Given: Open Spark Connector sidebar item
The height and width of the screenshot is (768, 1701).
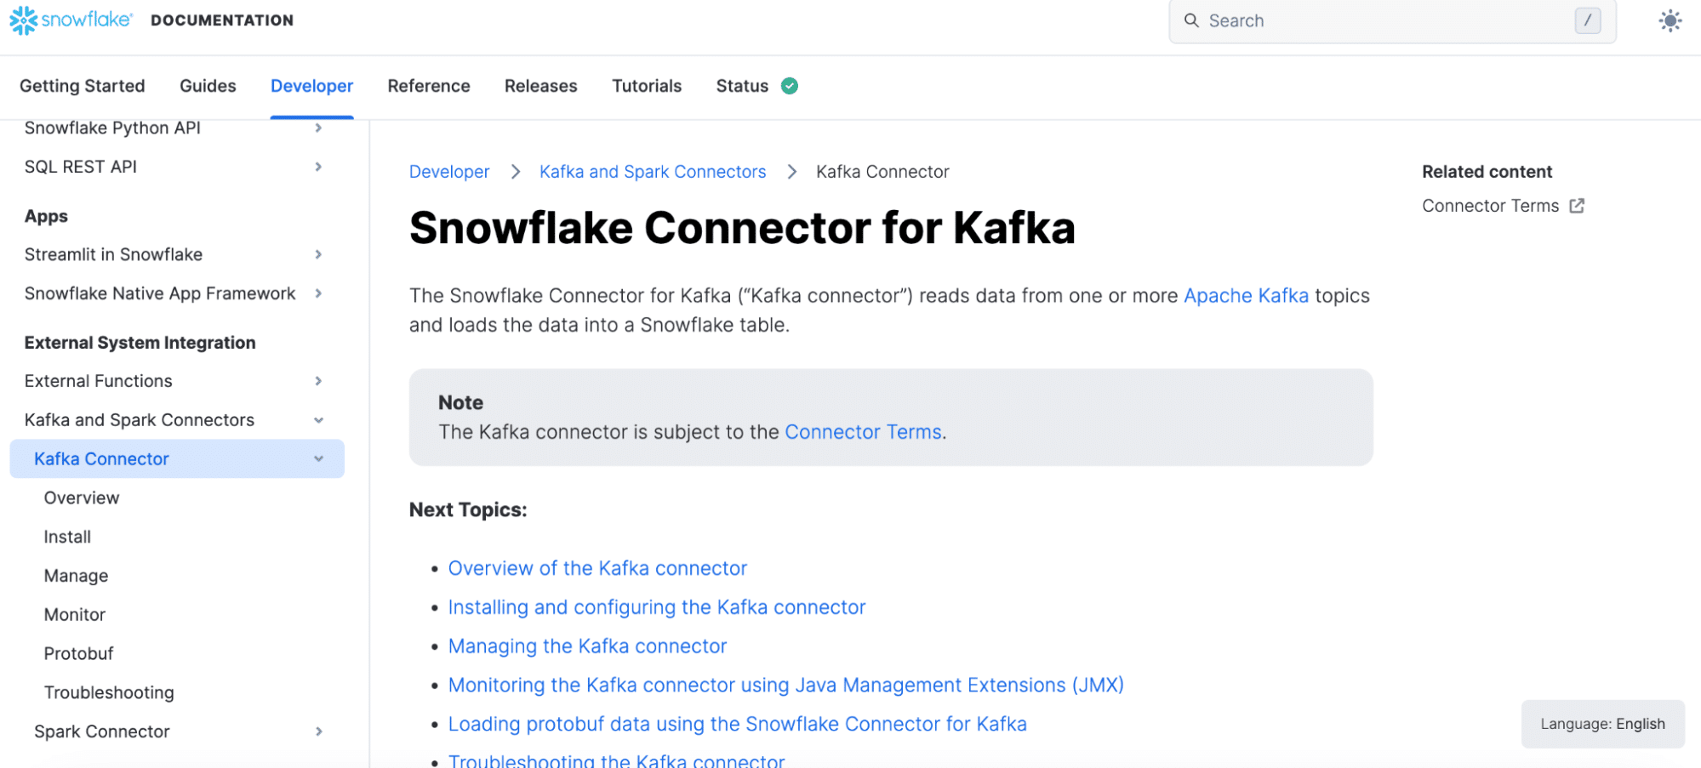Looking at the screenshot, I should click(x=102, y=731).
